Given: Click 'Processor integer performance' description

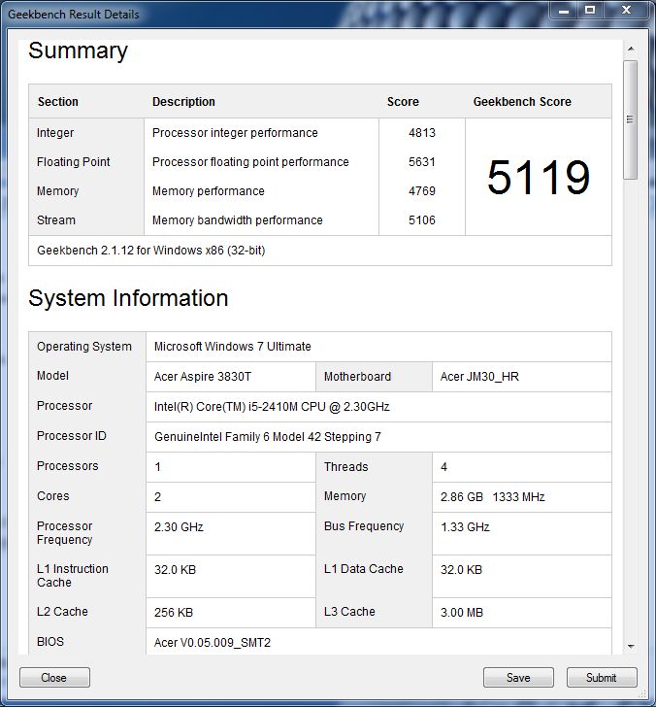Looking at the screenshot, I should (x=235, y=132).
